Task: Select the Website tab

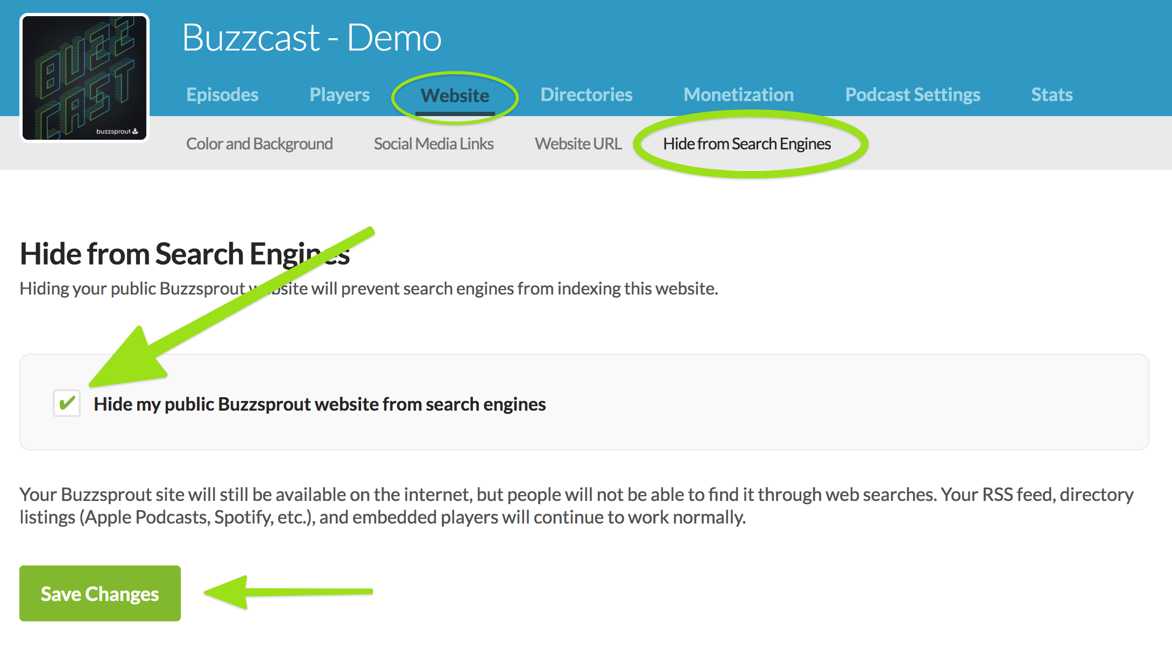Action: coord(455,96)
